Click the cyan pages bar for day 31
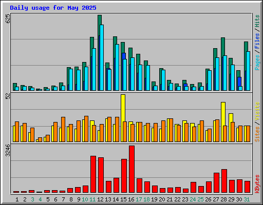Image resolution: width=263 pixels, height=205 pixels. [x=248, y=71]
